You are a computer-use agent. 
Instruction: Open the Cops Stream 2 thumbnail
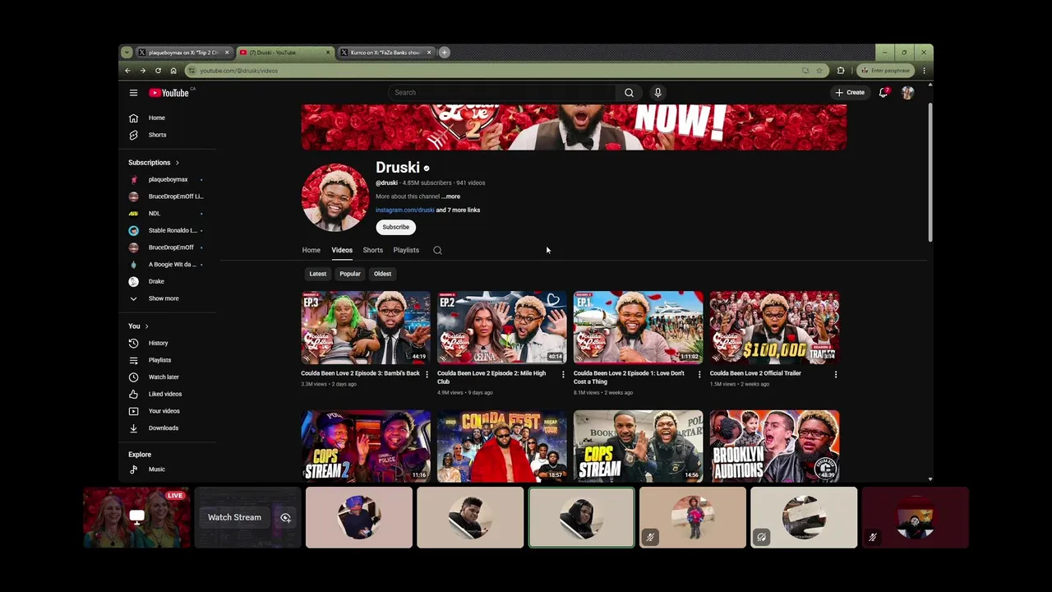click(x=366, y=446)
